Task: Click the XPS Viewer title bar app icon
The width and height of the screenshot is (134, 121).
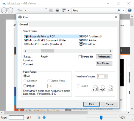Action: coord(4,4)
